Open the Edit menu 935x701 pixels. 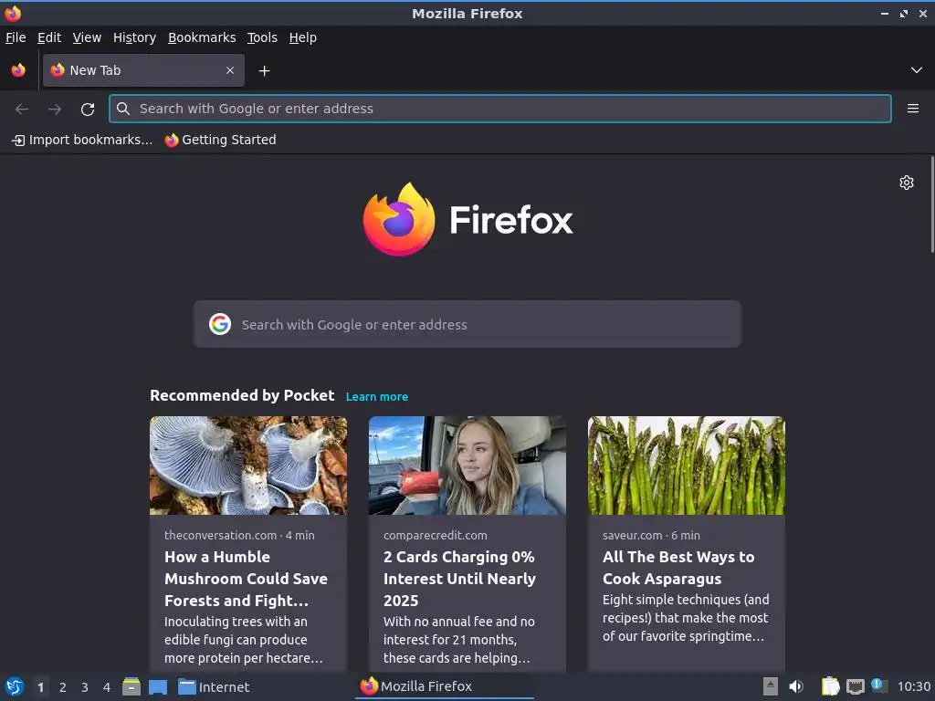pos(49,37)
